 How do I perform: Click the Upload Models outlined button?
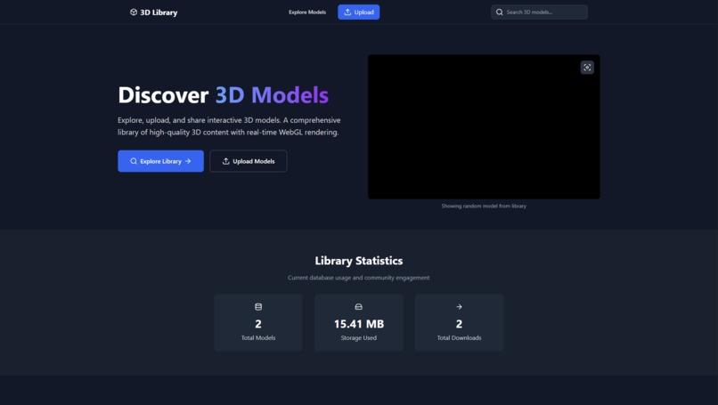[249, 161]
